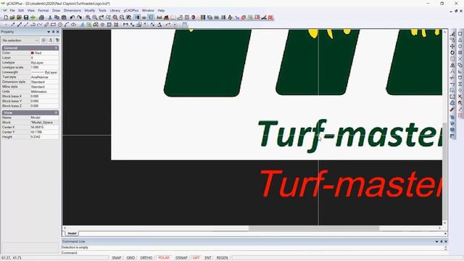Click the Save floppy disk icon
The height and width of the screenshot is (261, 464).
26,17
